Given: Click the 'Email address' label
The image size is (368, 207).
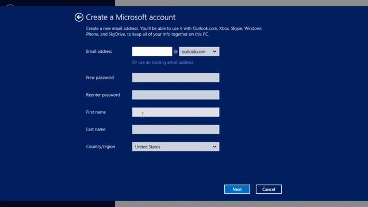Looking at the screenshot, I should (x=99, y=51).
